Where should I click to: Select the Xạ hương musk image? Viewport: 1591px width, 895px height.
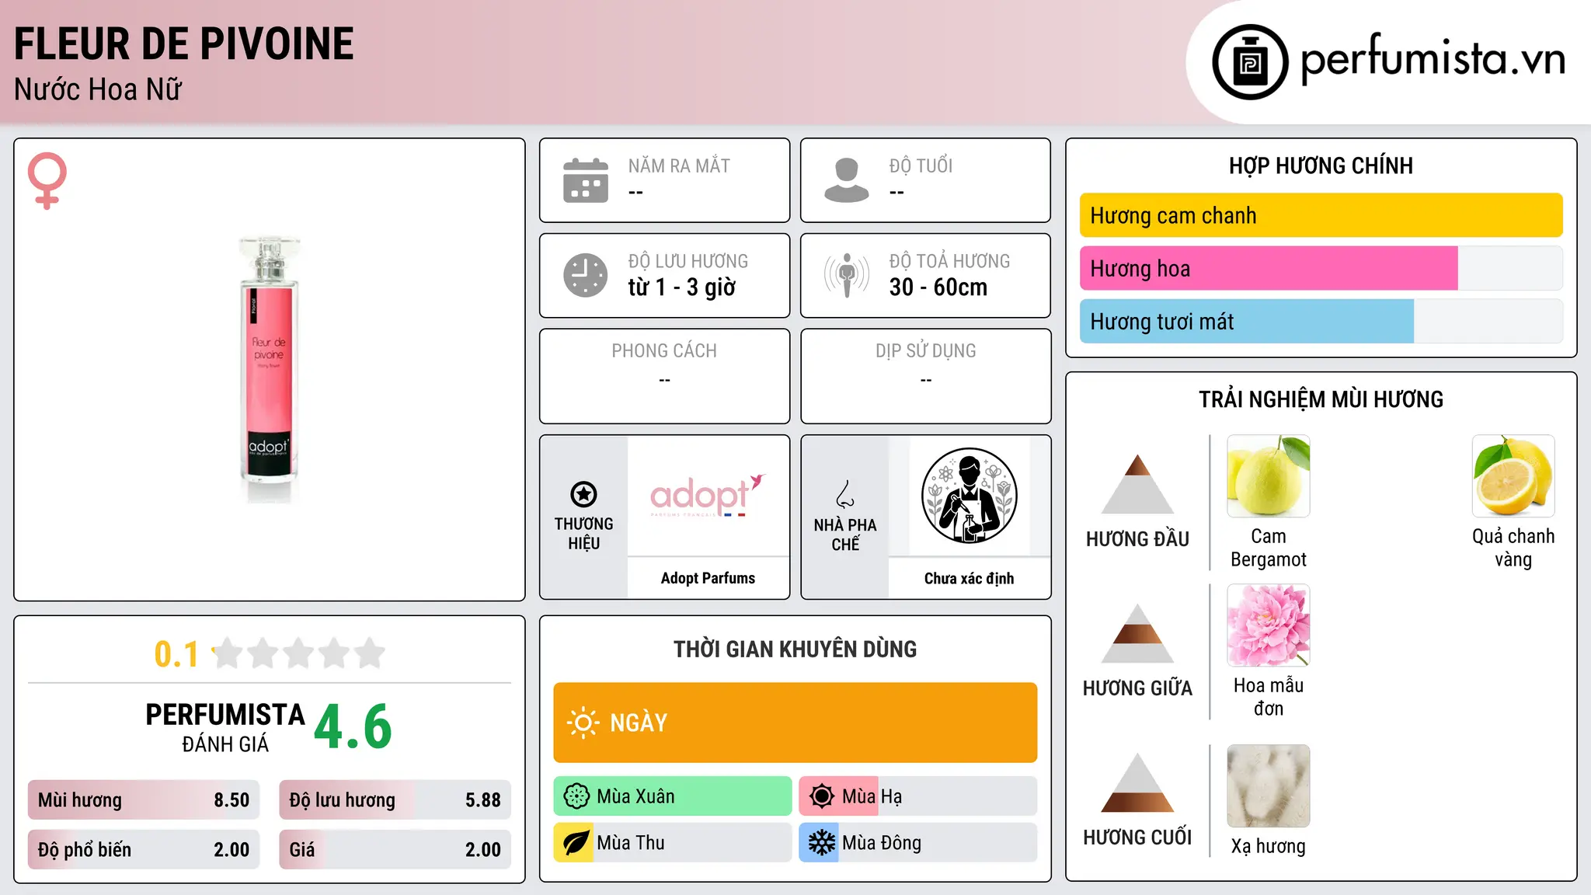[1269, 785]
